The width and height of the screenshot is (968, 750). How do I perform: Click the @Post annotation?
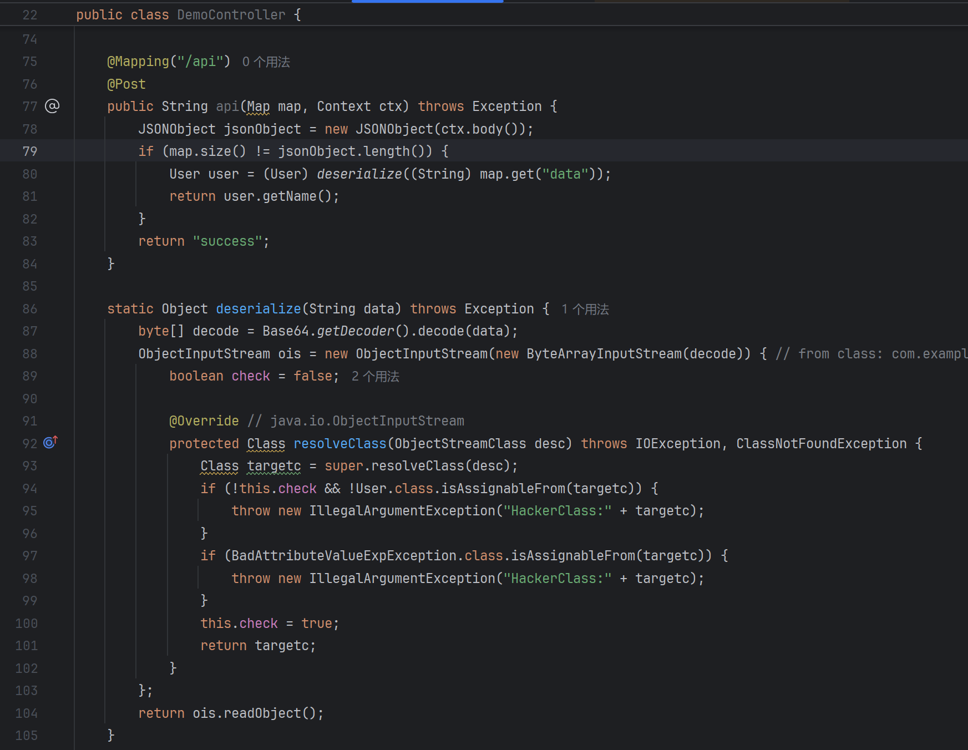coord(126,84)
